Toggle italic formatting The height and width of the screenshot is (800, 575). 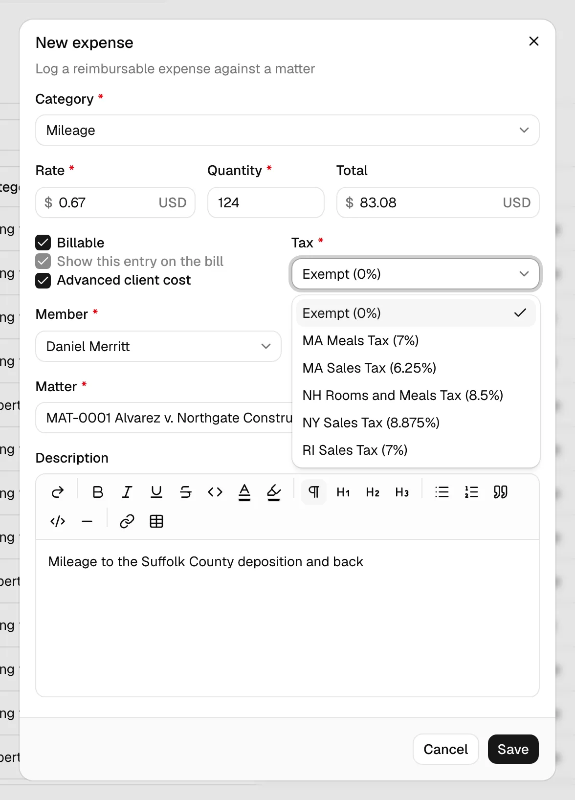(127, 492)
